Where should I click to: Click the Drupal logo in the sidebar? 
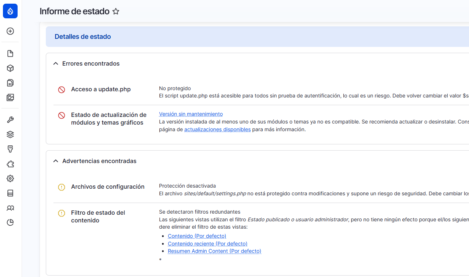pos(10,11)
